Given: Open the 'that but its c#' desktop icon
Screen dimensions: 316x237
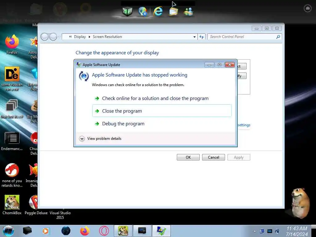Looking at the screenshot, I should point(12,109).
